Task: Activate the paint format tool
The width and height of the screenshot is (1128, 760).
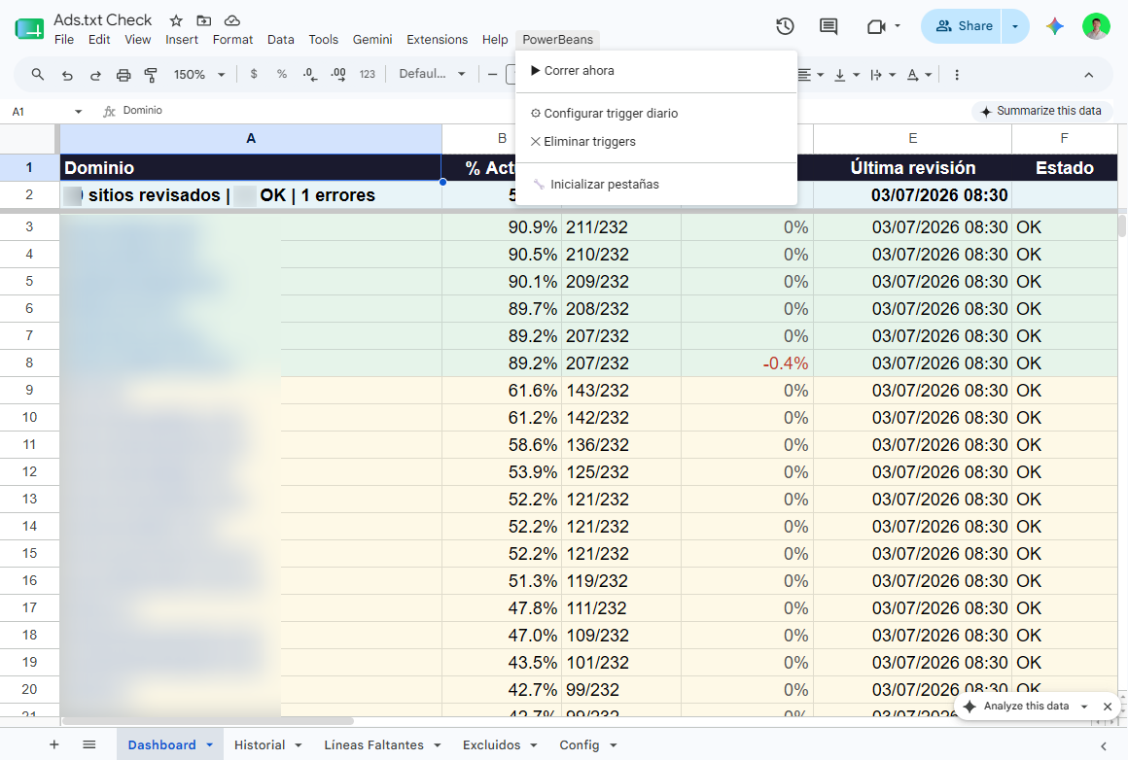Action: (151, 75)
